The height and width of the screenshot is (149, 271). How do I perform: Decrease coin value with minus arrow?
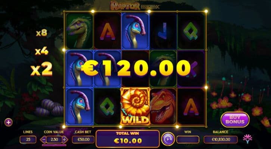click(x=43, y=140)
